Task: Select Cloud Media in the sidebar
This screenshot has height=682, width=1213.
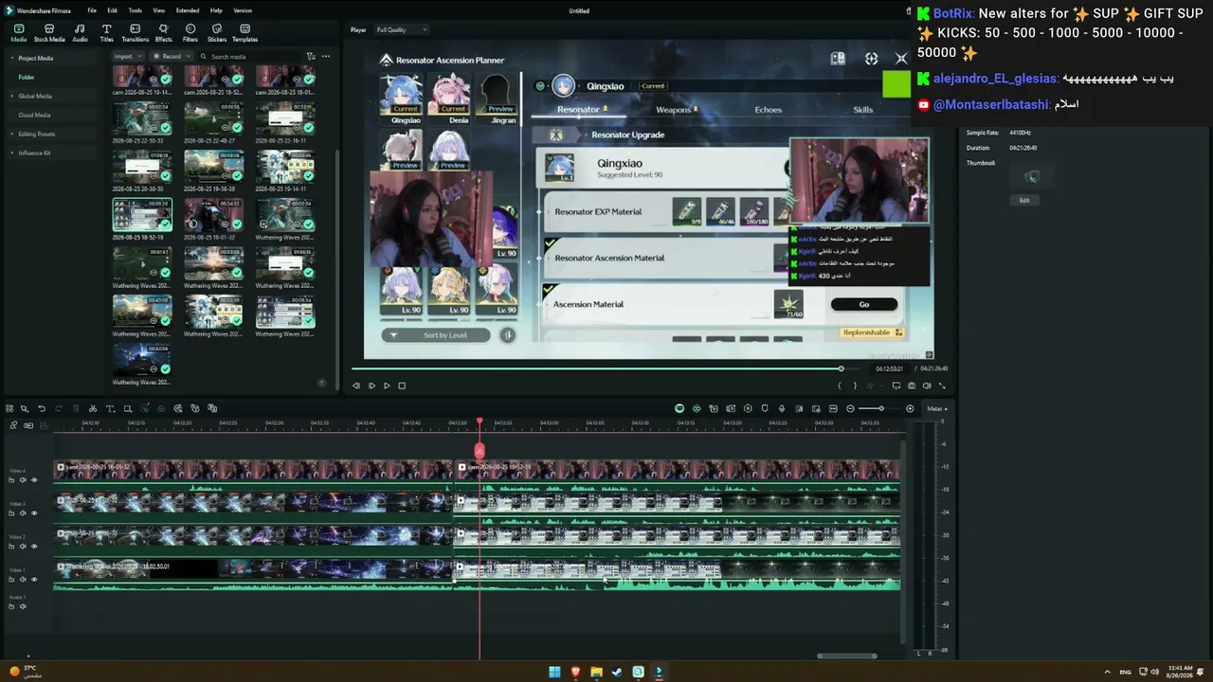Action: tap(34, 115)
